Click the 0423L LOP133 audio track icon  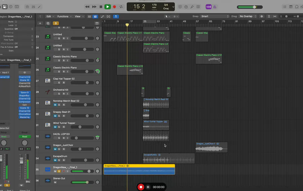tap(47, 136)
